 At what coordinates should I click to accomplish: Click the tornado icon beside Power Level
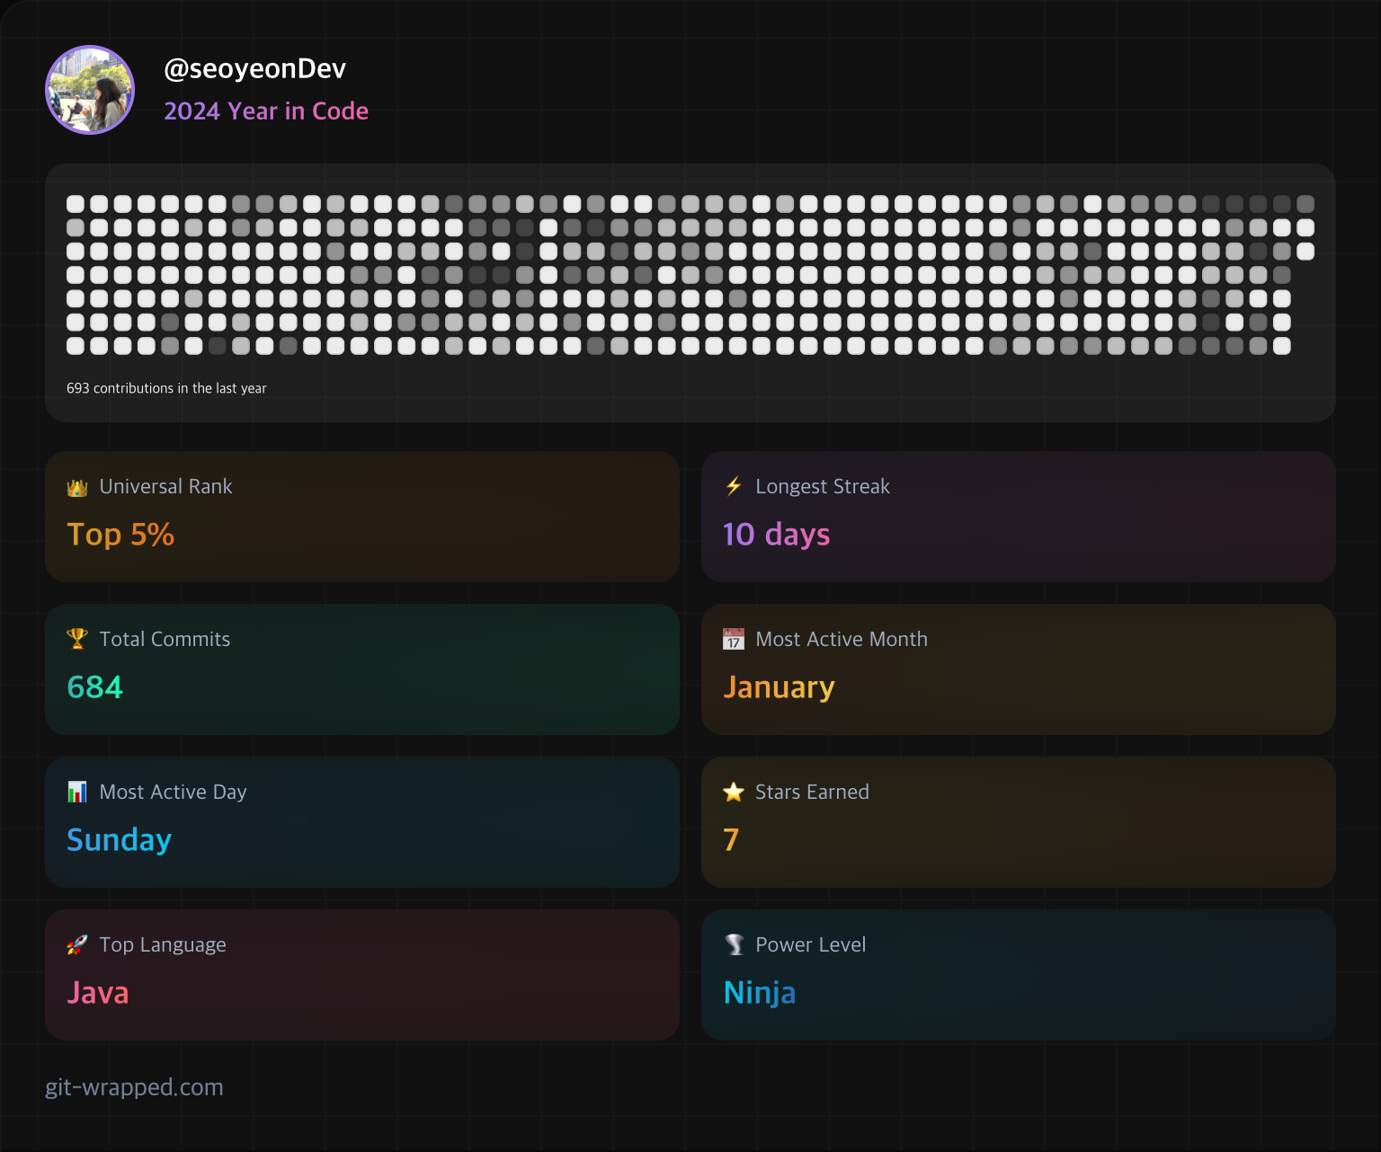click(x=734, y=944)
